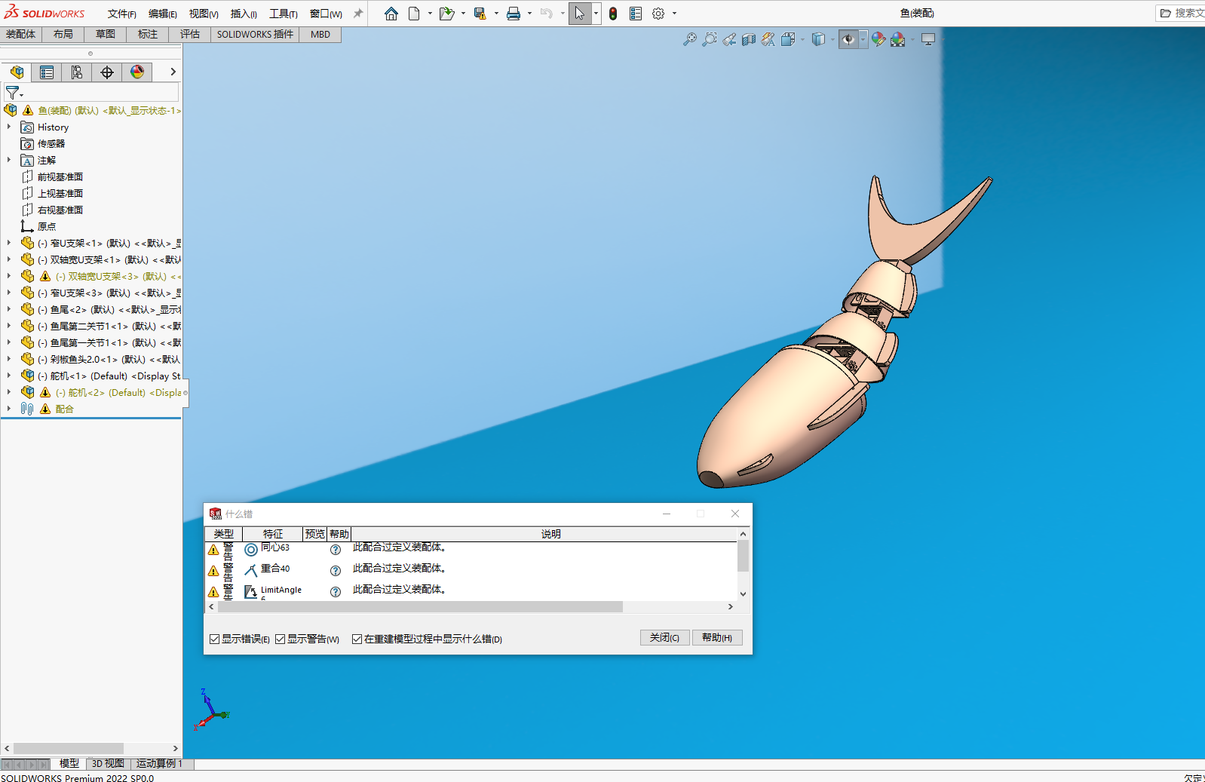The image size is (1205, 782).
Task: Open Options via the gear icon
Action: [658, 14]
